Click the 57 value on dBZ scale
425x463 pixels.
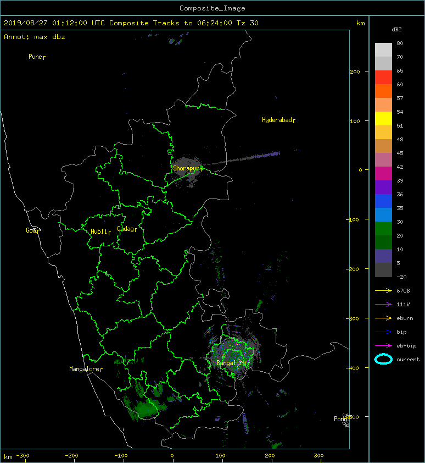tap(400, 98)
